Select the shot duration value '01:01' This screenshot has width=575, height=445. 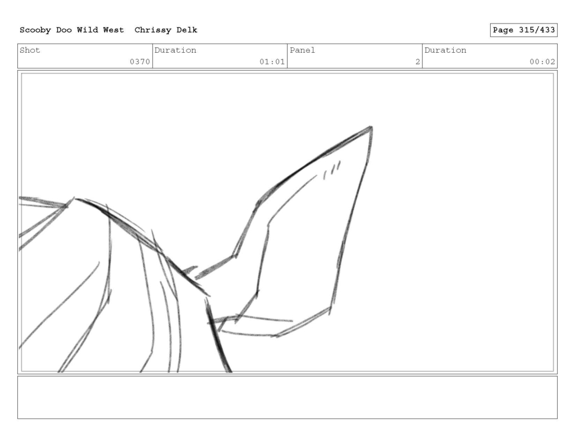[x=272, y=62]
